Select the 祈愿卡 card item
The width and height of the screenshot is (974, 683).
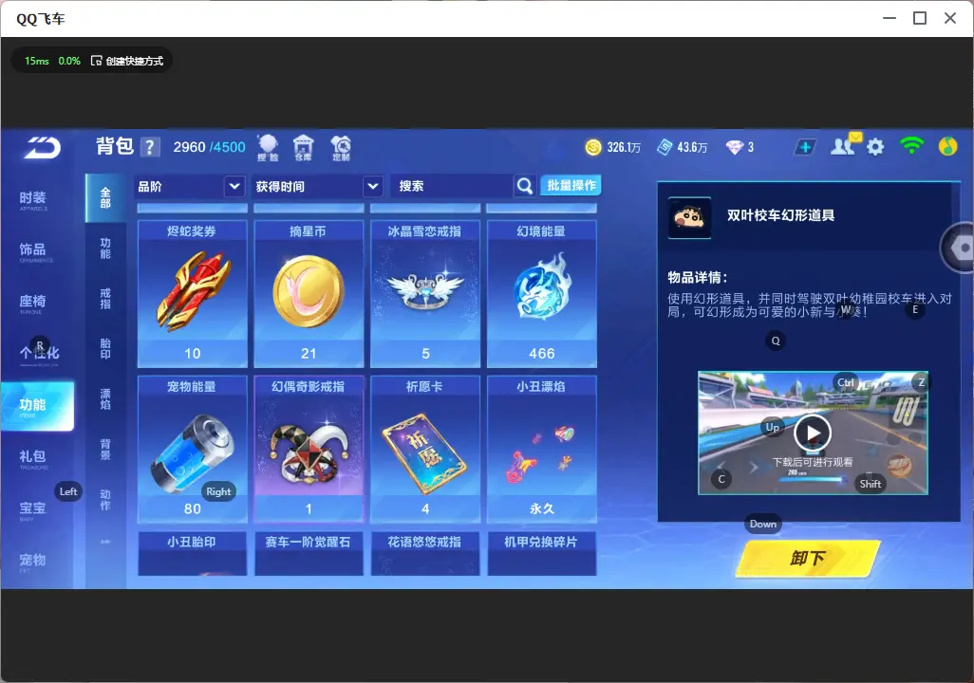coord(425,449)
